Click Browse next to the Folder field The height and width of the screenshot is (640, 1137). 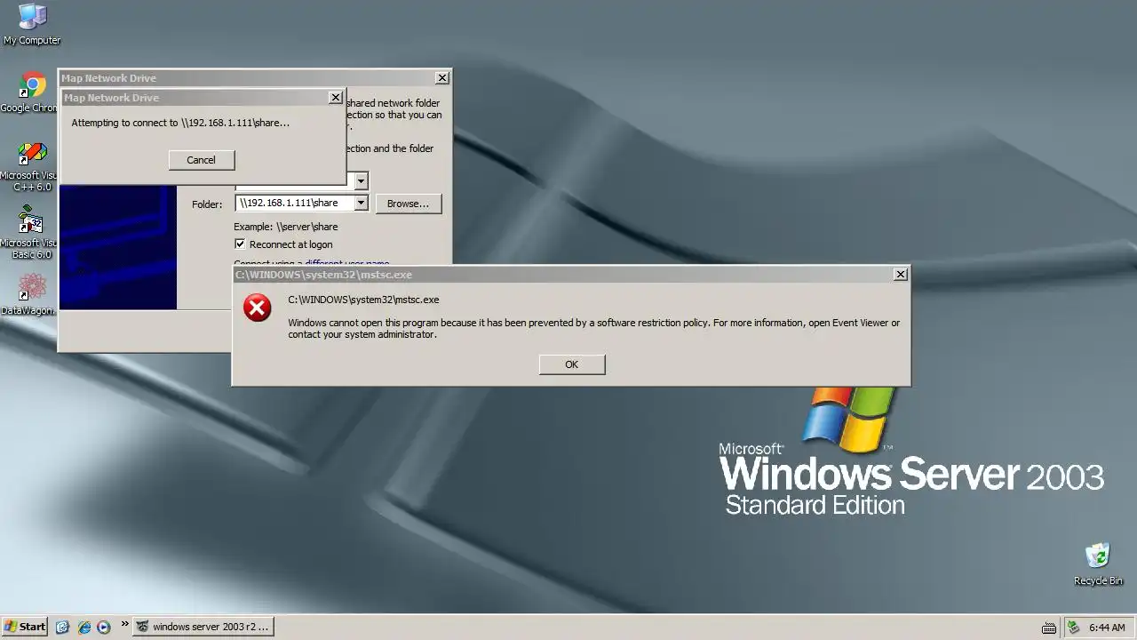pyautogui.click(x=409, y=204)
